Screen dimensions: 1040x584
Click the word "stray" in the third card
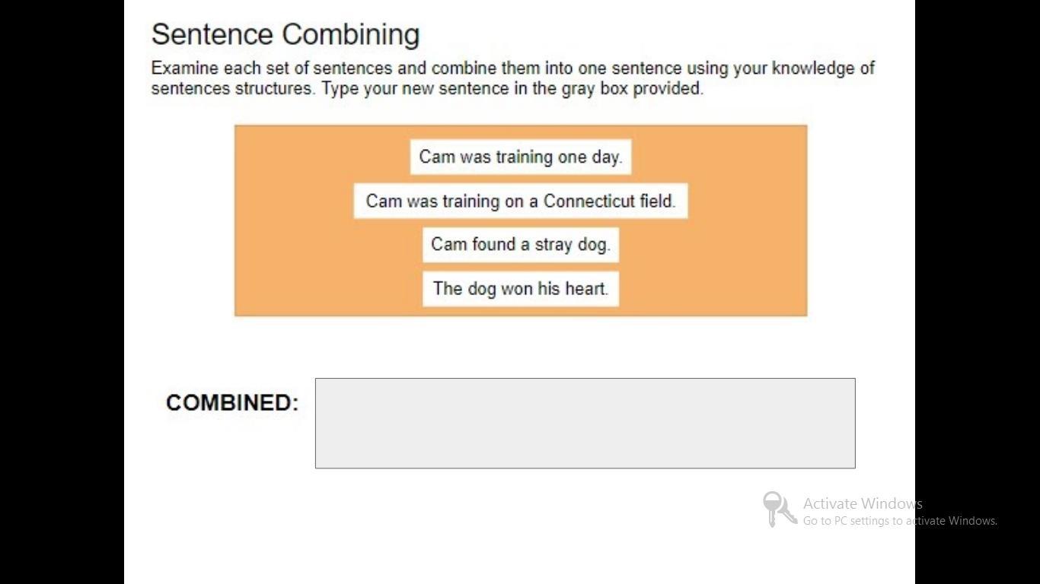[553, 244]
